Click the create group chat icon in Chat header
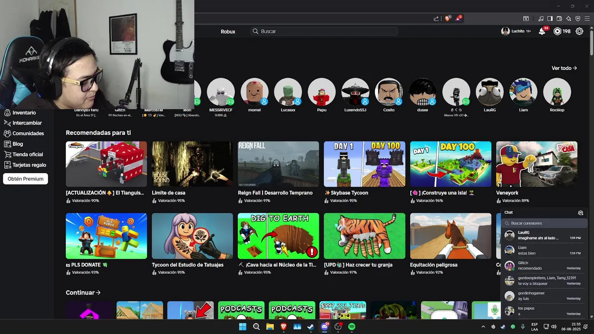The image size is (594, 334). tap(581, 212)
